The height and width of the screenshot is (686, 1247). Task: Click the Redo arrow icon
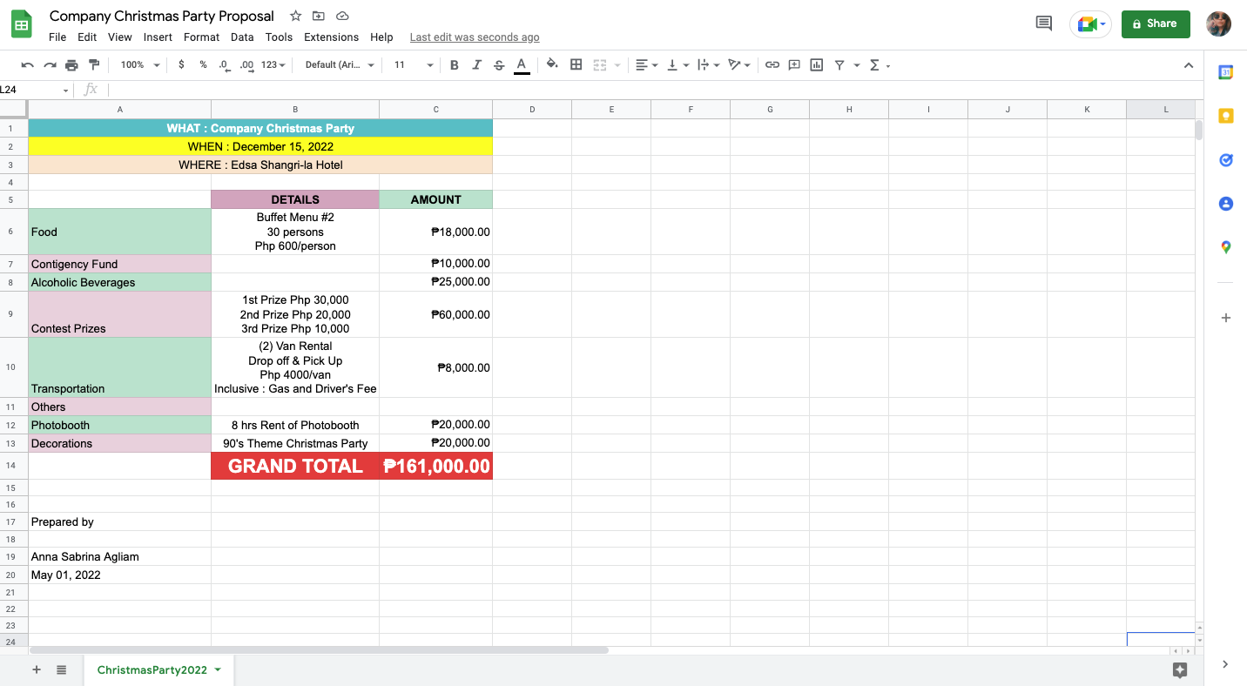tap(50, 65)
